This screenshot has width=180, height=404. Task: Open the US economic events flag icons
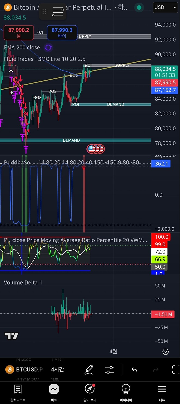[x=95, y=149]
